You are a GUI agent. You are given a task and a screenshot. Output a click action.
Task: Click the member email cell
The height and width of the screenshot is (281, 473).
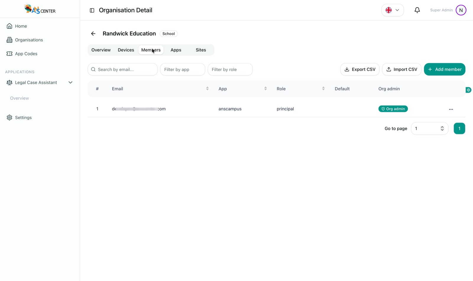click(x=139, y=109)
